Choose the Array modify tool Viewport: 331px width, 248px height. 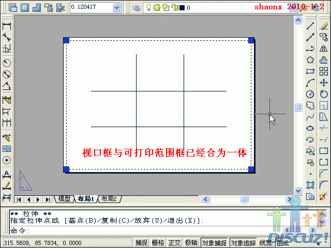[x=323, y=71]
